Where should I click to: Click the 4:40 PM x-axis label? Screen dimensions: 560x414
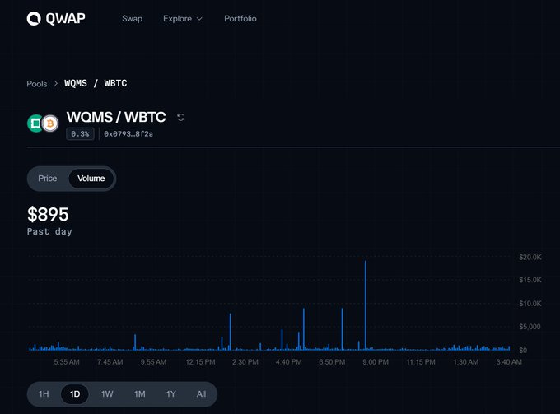288,362
